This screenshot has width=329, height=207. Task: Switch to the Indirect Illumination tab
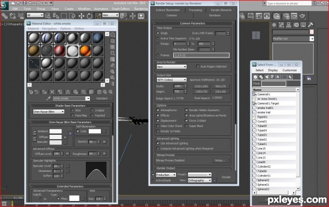click(x=168, y=10)
